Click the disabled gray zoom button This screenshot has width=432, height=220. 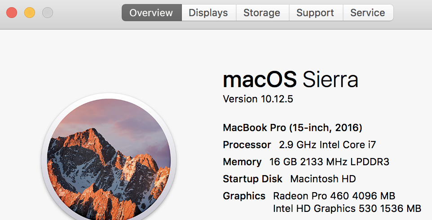[48, 13]
